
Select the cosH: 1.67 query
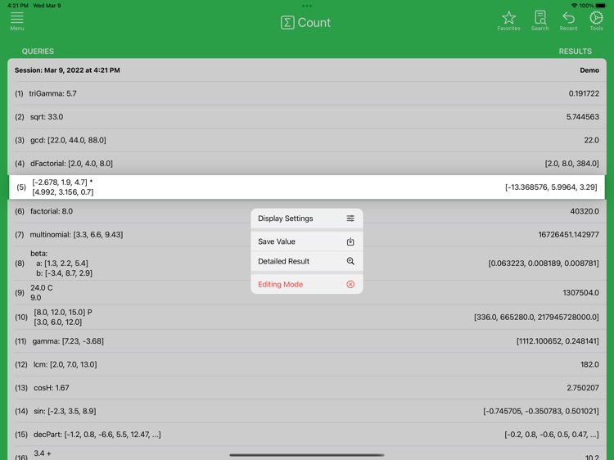[x=307, y=388]
